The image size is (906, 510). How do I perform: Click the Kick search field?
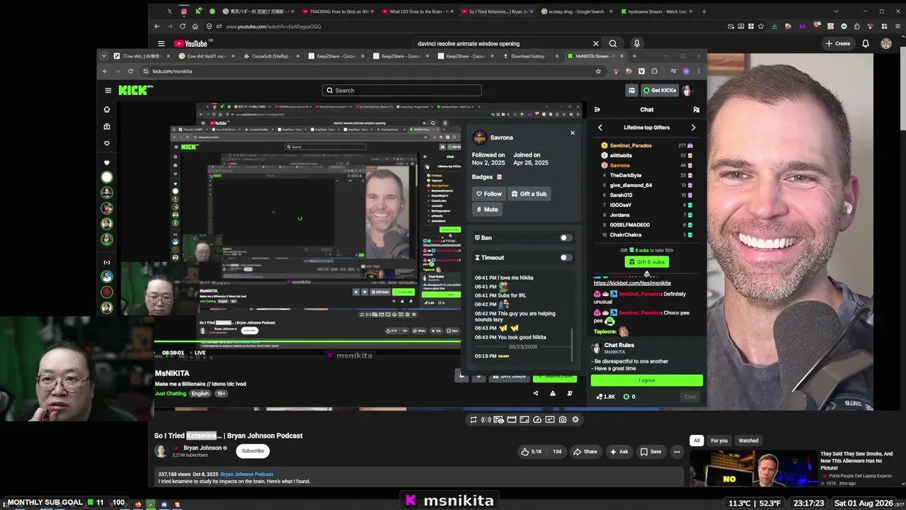pyautogui.click(x=402, y=90)
